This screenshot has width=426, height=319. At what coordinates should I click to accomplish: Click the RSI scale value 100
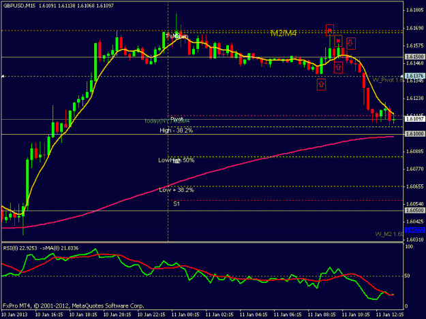409,247
